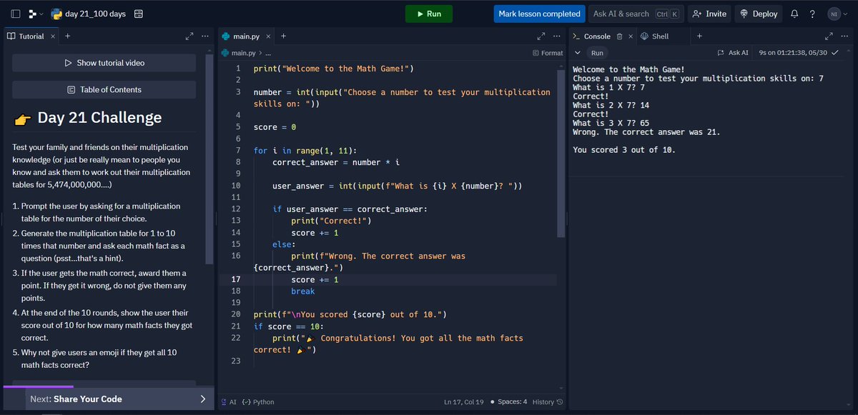Screen dimensions: 858x415
Task: Click the Run pill in console header
Action: click(x=597, y=53)
